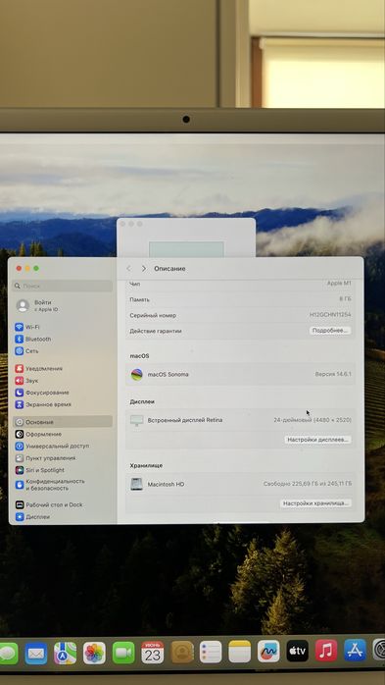Open Mail from the Dock
385x685 pixels.
pyautogui.click(x=35, y=654)
